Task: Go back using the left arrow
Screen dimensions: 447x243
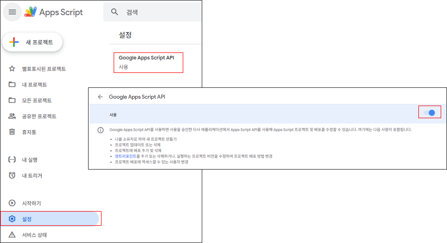Action: (x=100, y=97)
